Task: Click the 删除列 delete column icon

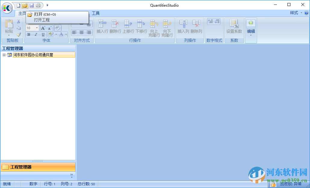Action: coord(196,24)
